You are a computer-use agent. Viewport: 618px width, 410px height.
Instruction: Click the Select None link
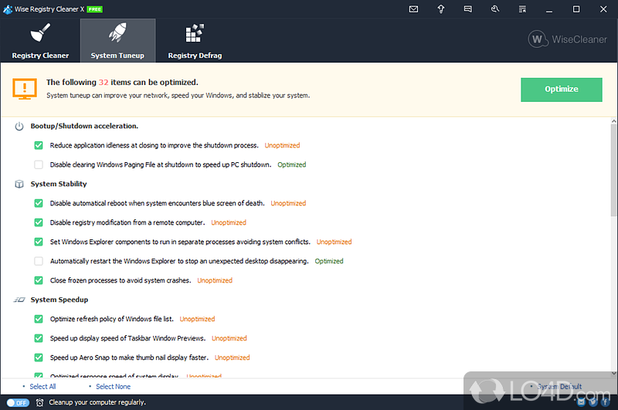coord(113,387)
